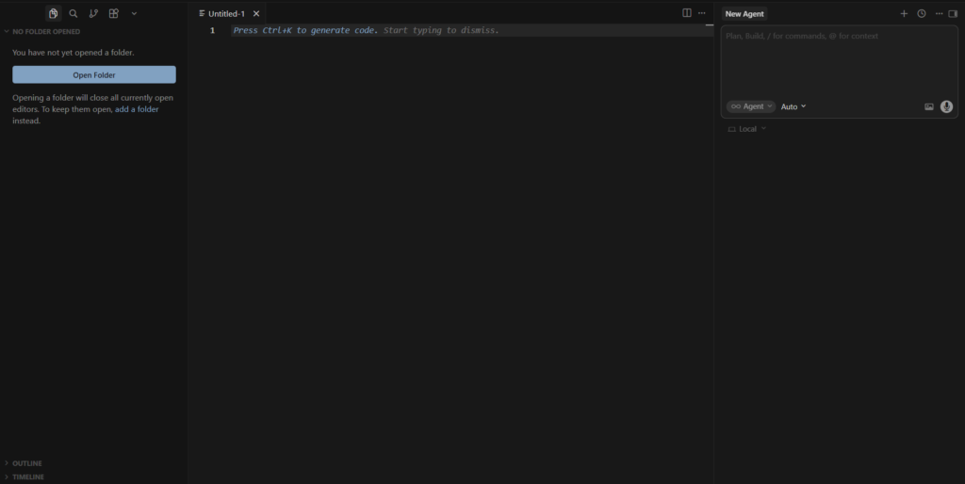Screen dimensions: 965x484
Task: Click the Open Folder button
Action: (x=94, y=75)
